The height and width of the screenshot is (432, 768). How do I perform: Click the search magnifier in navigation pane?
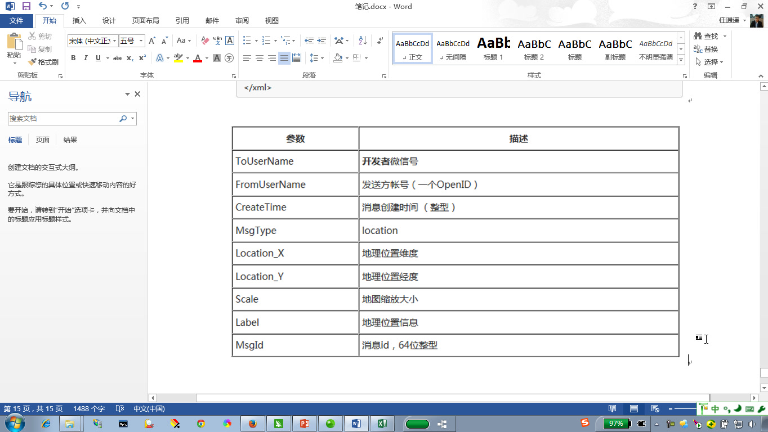pyautogui.click(x=123, y=119)
